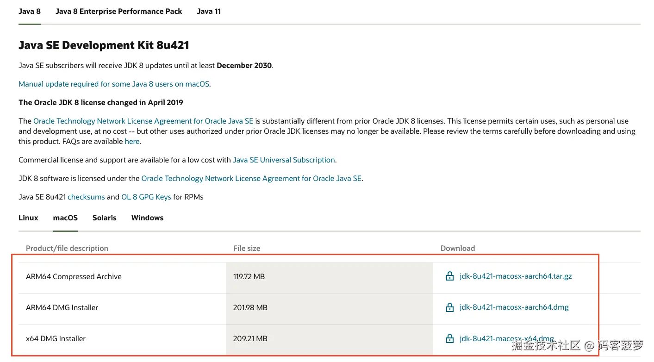Screen dimensions: 654x362
Task: Select the Solaris platform tab
Action: [x=104, y=218]
